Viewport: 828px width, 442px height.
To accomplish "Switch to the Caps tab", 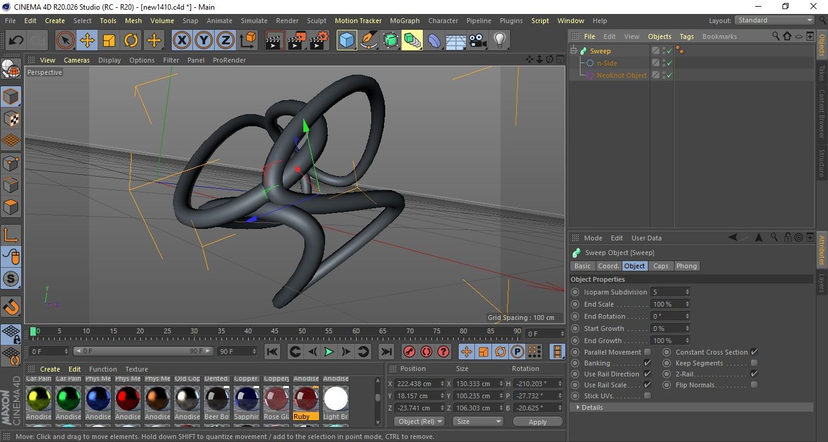I will pyautogui.click(x=661, y=266).
